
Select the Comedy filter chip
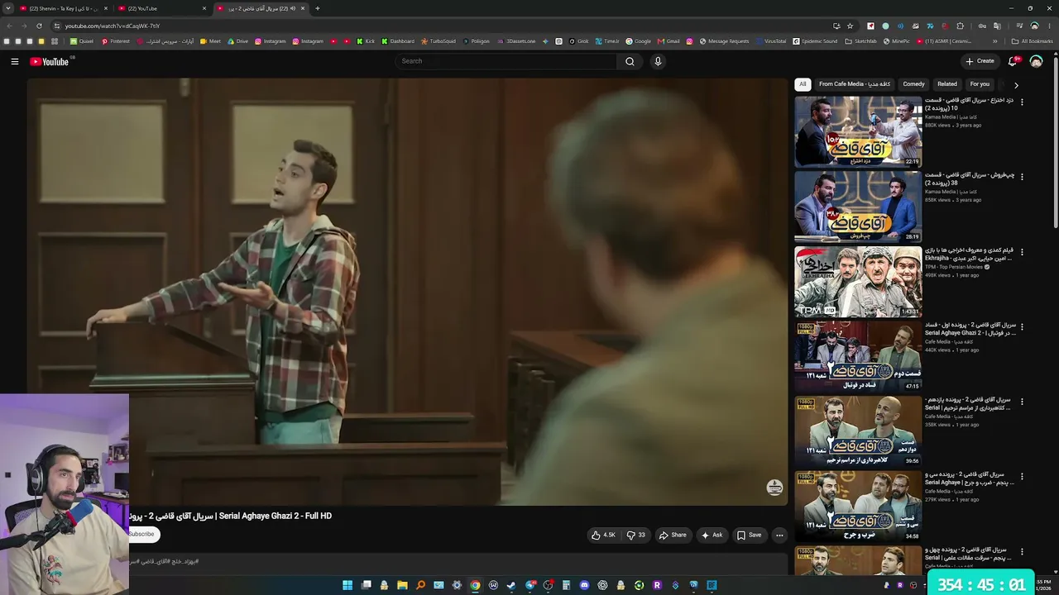click(x=913, y=84)
